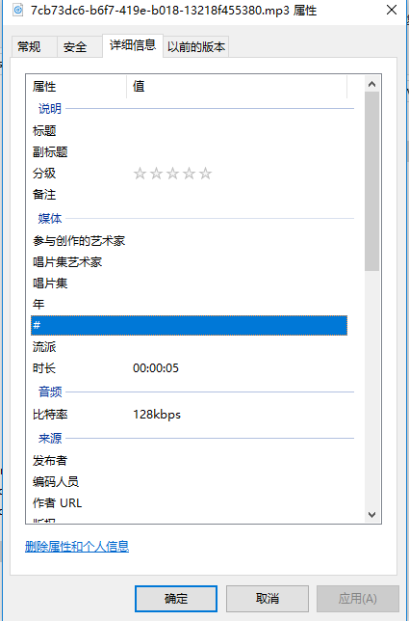Open the 安全 tab

pyautogui.click(x=75, y=46)
